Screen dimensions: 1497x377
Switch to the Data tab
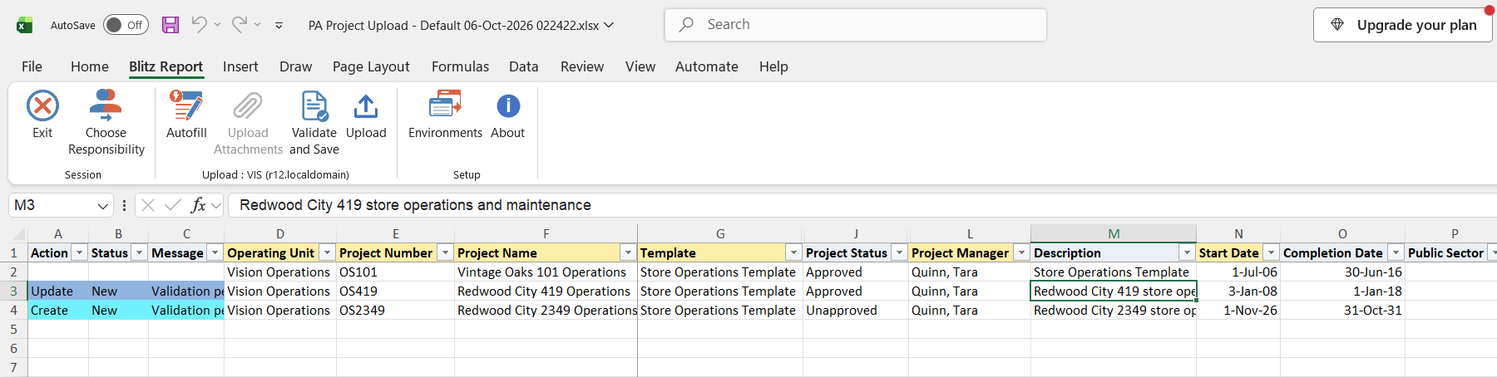[x=524, y=66]
